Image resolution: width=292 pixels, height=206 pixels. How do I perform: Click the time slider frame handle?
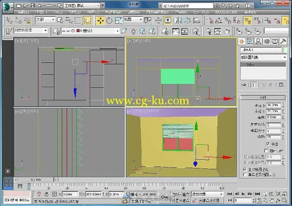point(36,180)
